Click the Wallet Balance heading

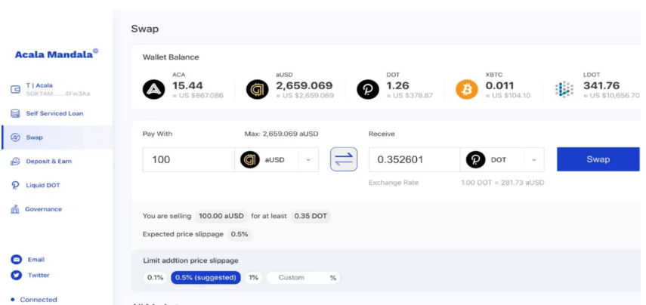[171, 57]
